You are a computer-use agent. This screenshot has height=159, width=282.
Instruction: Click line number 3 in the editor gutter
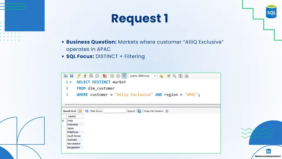pos(67,95)
